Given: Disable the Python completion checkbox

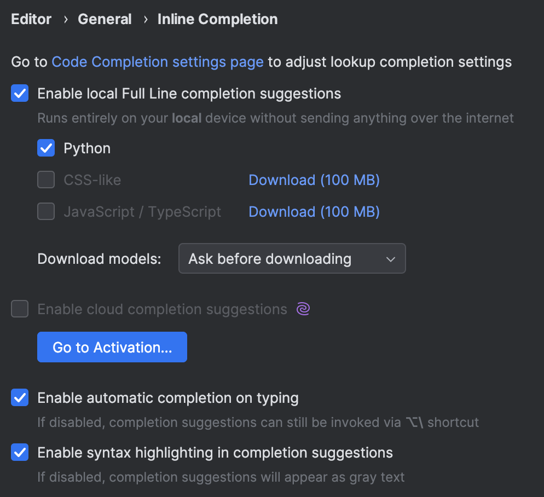Looking at the screenshot, I should (45, 148).
